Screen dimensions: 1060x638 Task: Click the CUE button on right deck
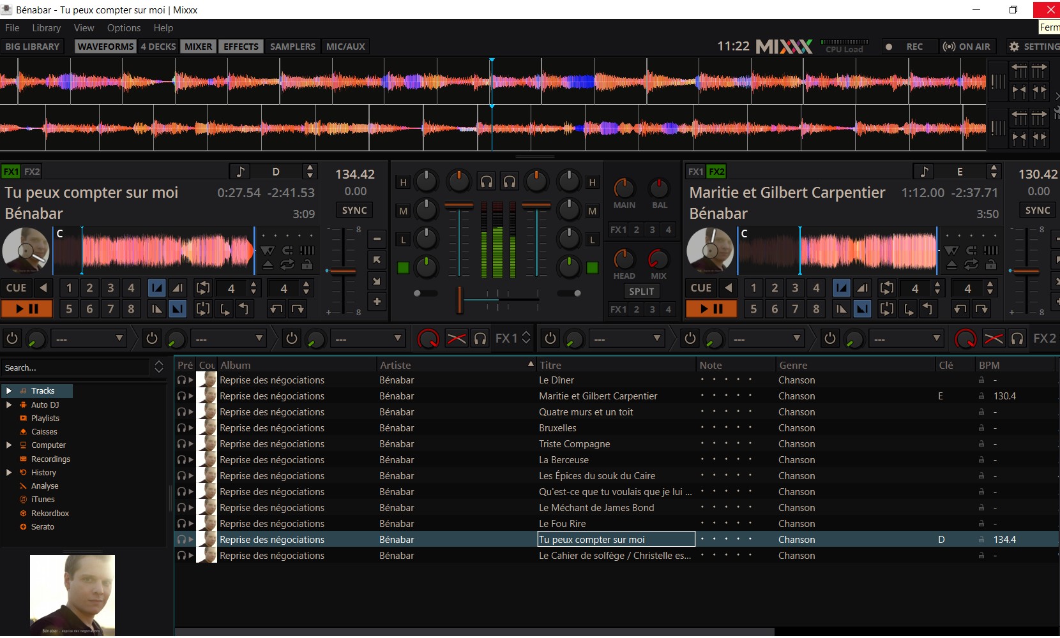700,288
